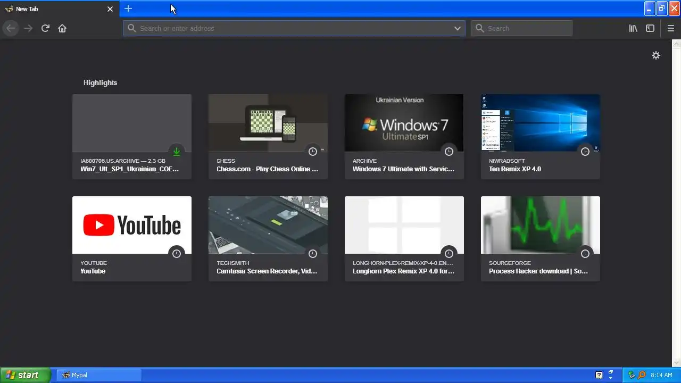This screenshot has width=681, height=383.
Task: Click the forward navigation arrow
Action: (x=28, y=28)
